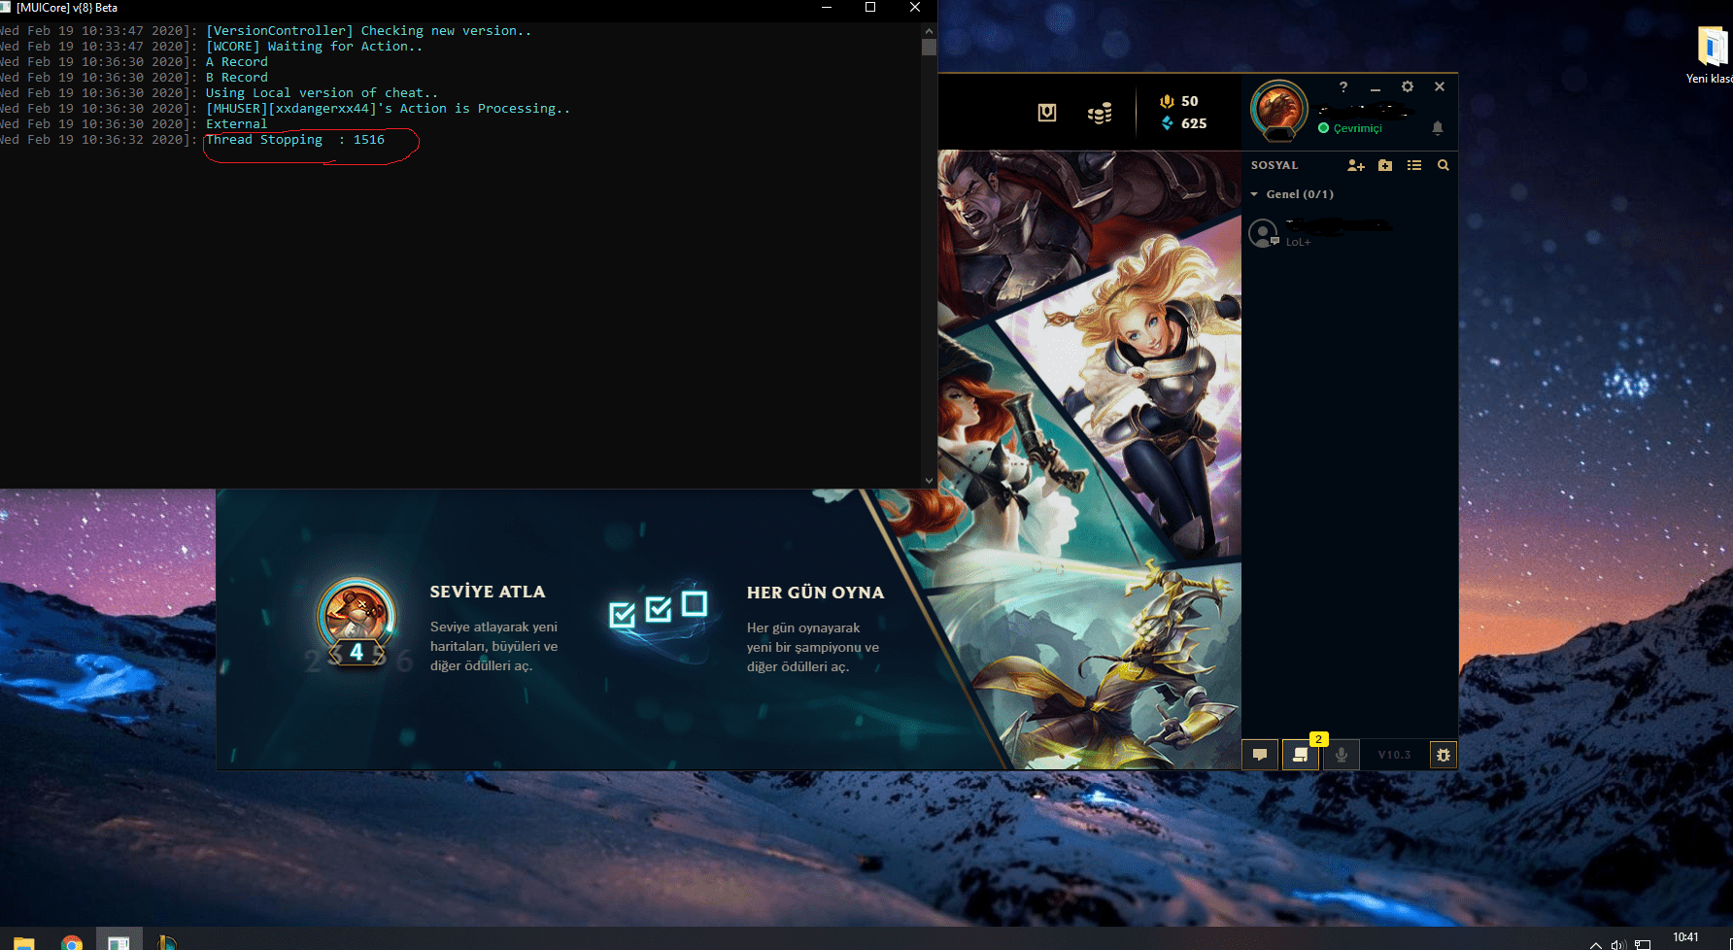
Task: Open League client settings gear
Action: point(1408,86)
